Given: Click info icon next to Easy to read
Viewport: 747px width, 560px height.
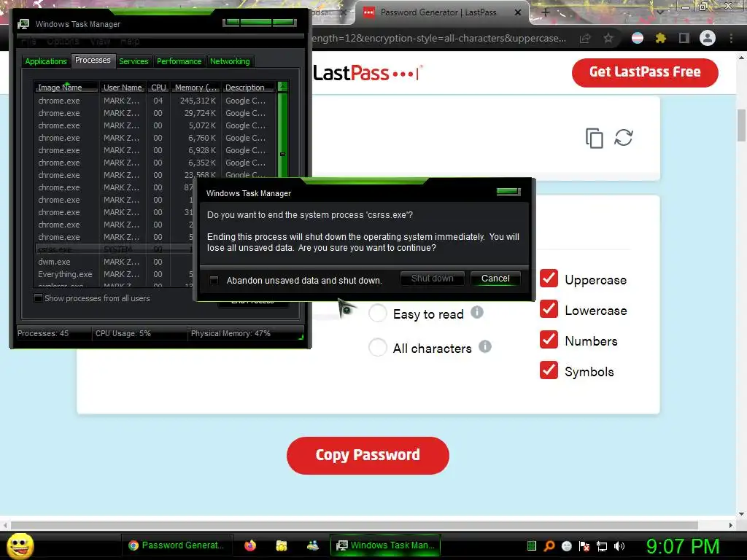Looking at the screenshot, I should (x=477, y=312).
